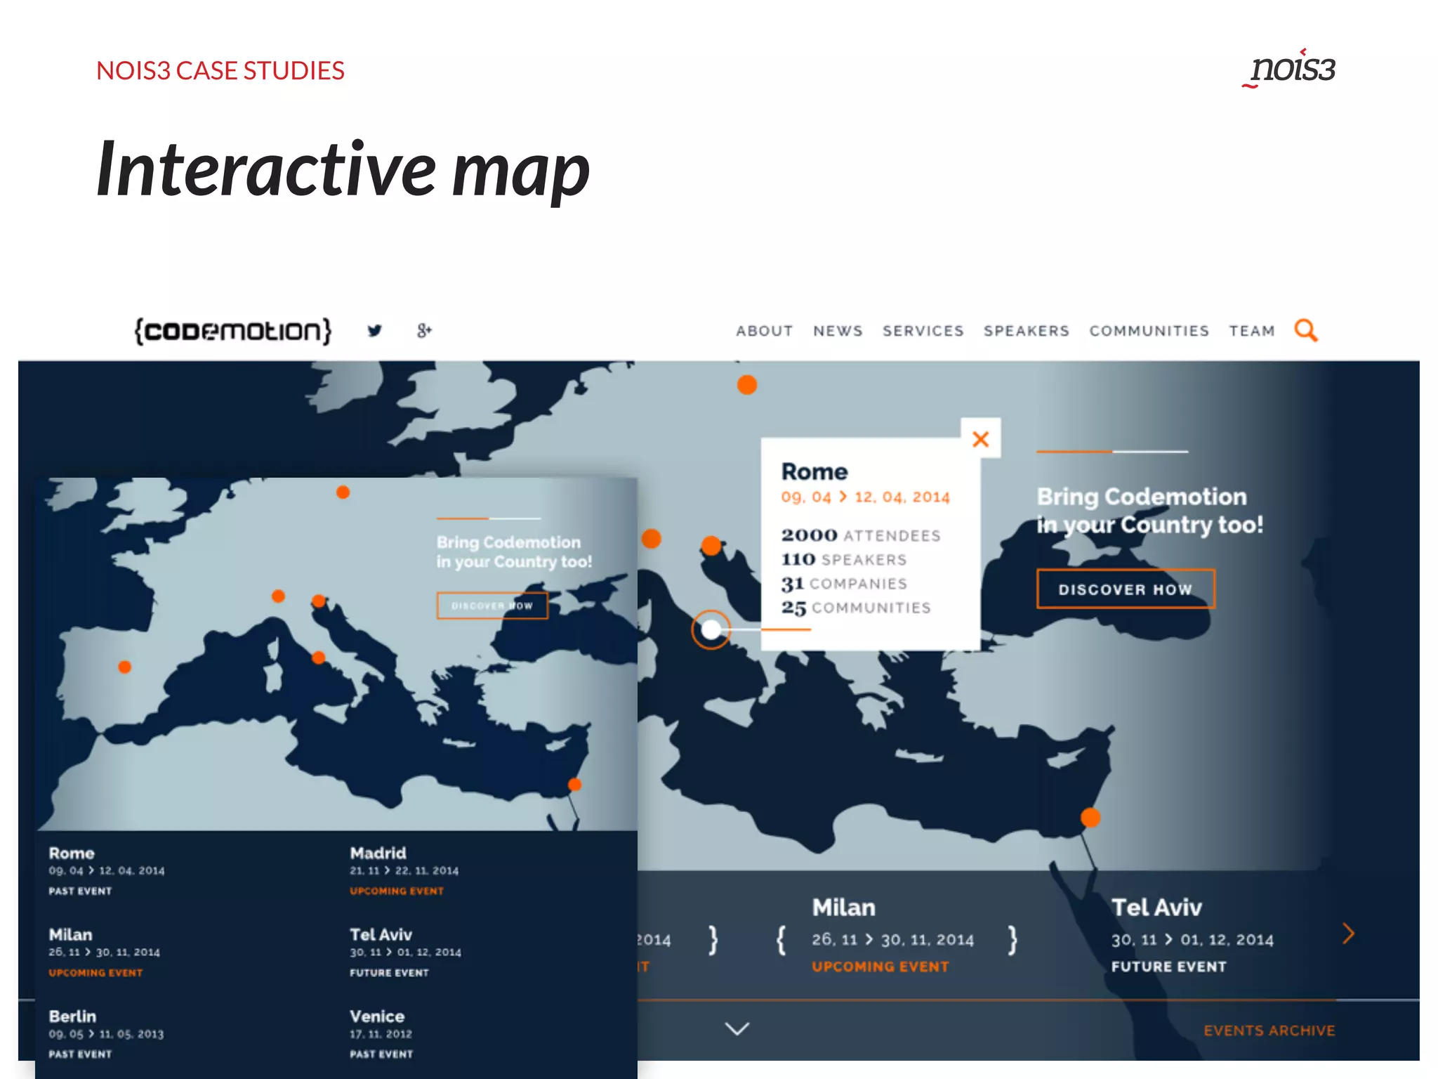
Task: Click the Rome marker on the mobile map
Action: (x=319, y=658)
